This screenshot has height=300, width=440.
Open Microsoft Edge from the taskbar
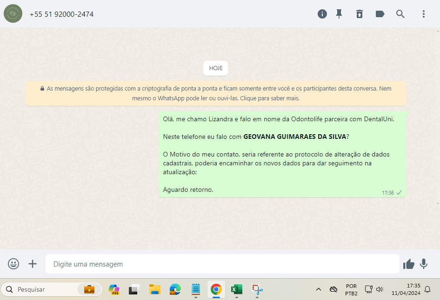click(175, 289)
